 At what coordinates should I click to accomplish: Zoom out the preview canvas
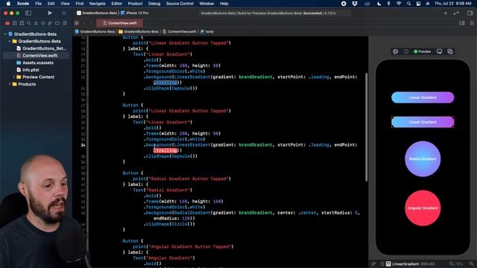(452, 264)
